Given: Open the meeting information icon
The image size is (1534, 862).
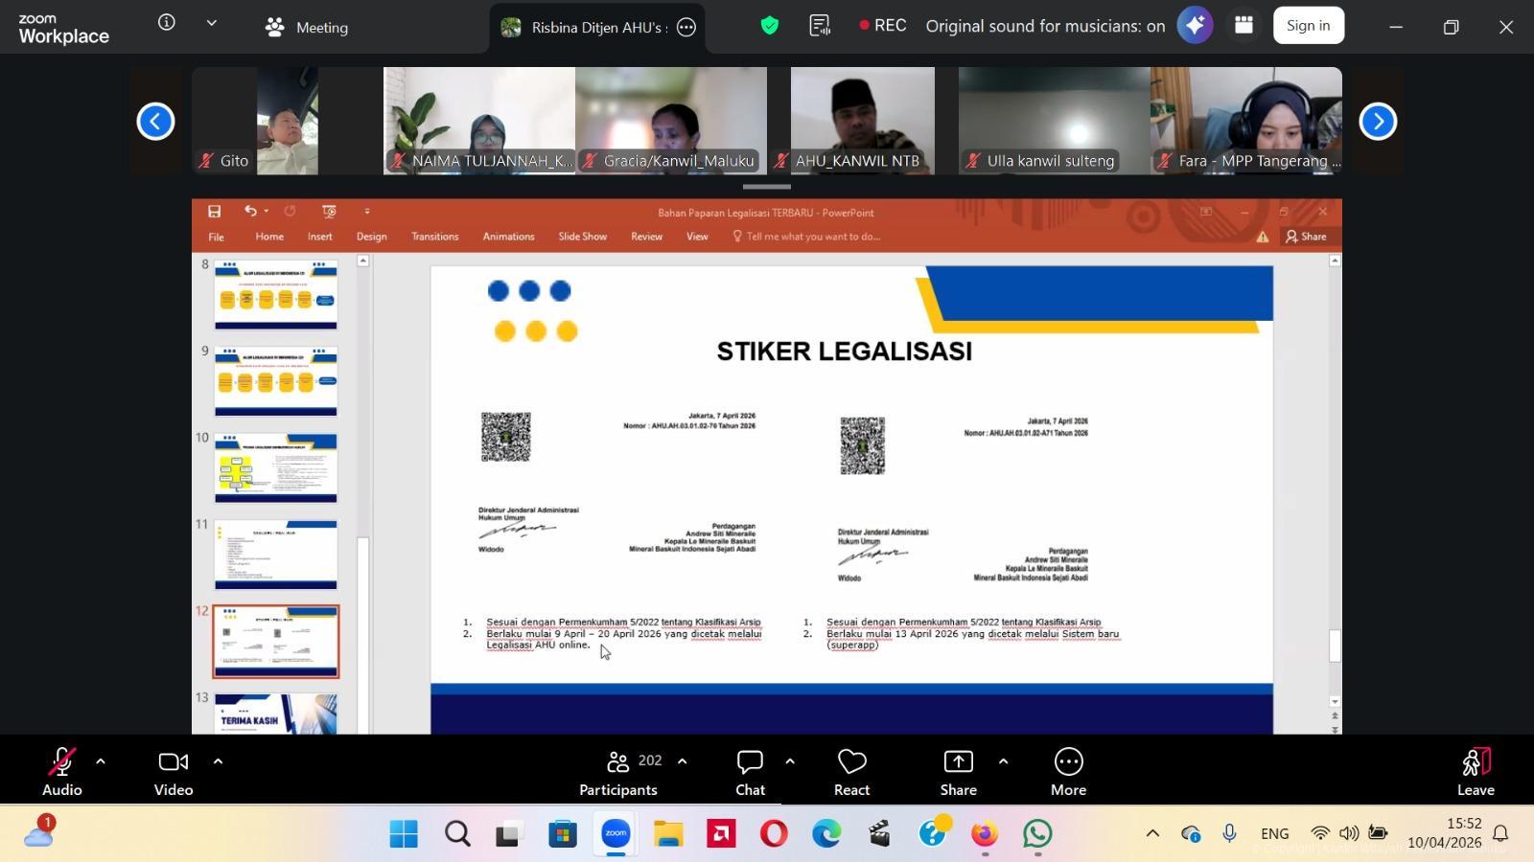Looking at the screenshot, I should pos(167,23).
